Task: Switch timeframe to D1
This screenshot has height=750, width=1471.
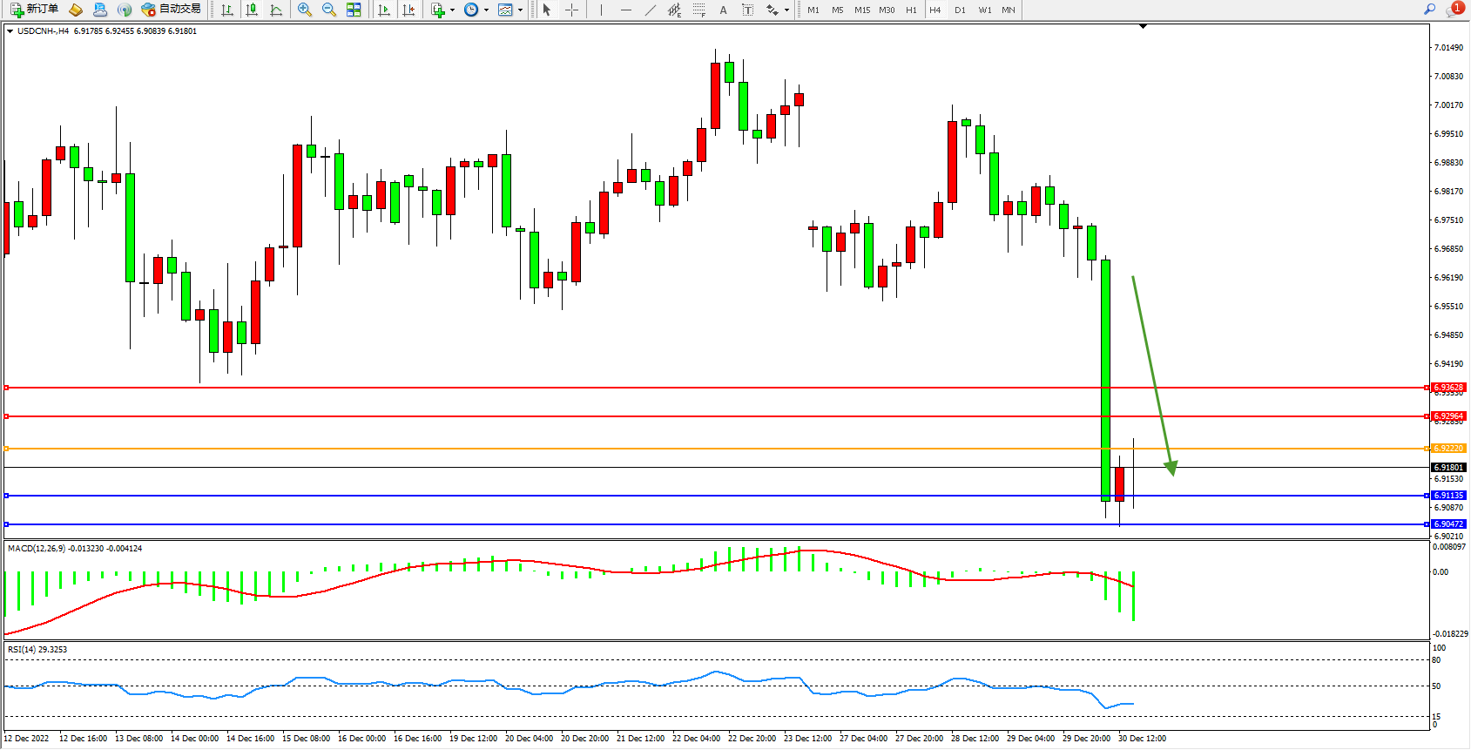Action: point(960,10)
